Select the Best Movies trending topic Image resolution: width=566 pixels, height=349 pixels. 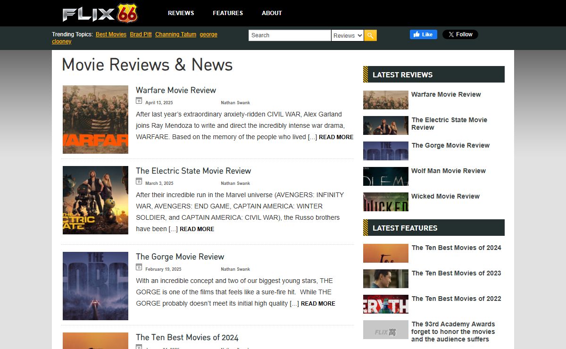point(111,34)
